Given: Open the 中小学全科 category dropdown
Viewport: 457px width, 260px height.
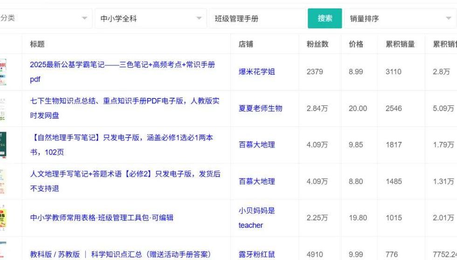Looking at the screenshot, I should [x=150, y=19].
